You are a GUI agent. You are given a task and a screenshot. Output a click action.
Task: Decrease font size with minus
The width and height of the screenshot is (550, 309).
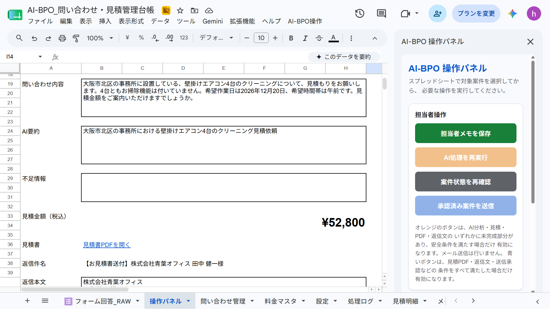pyautogui.click(x=247, y=38)
